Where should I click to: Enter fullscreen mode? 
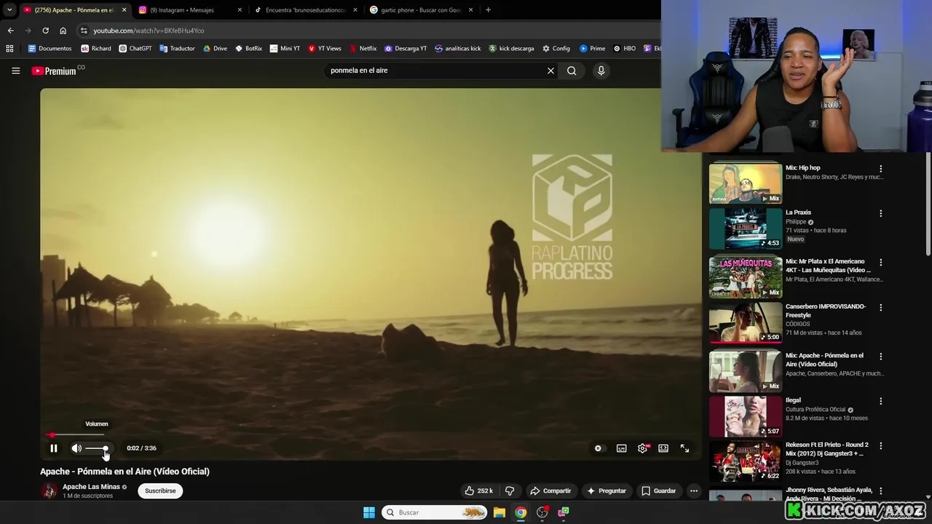point(684,448)
